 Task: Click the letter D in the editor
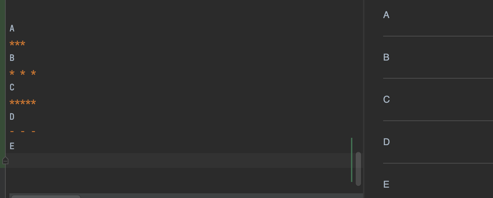(x=12, y=117)
